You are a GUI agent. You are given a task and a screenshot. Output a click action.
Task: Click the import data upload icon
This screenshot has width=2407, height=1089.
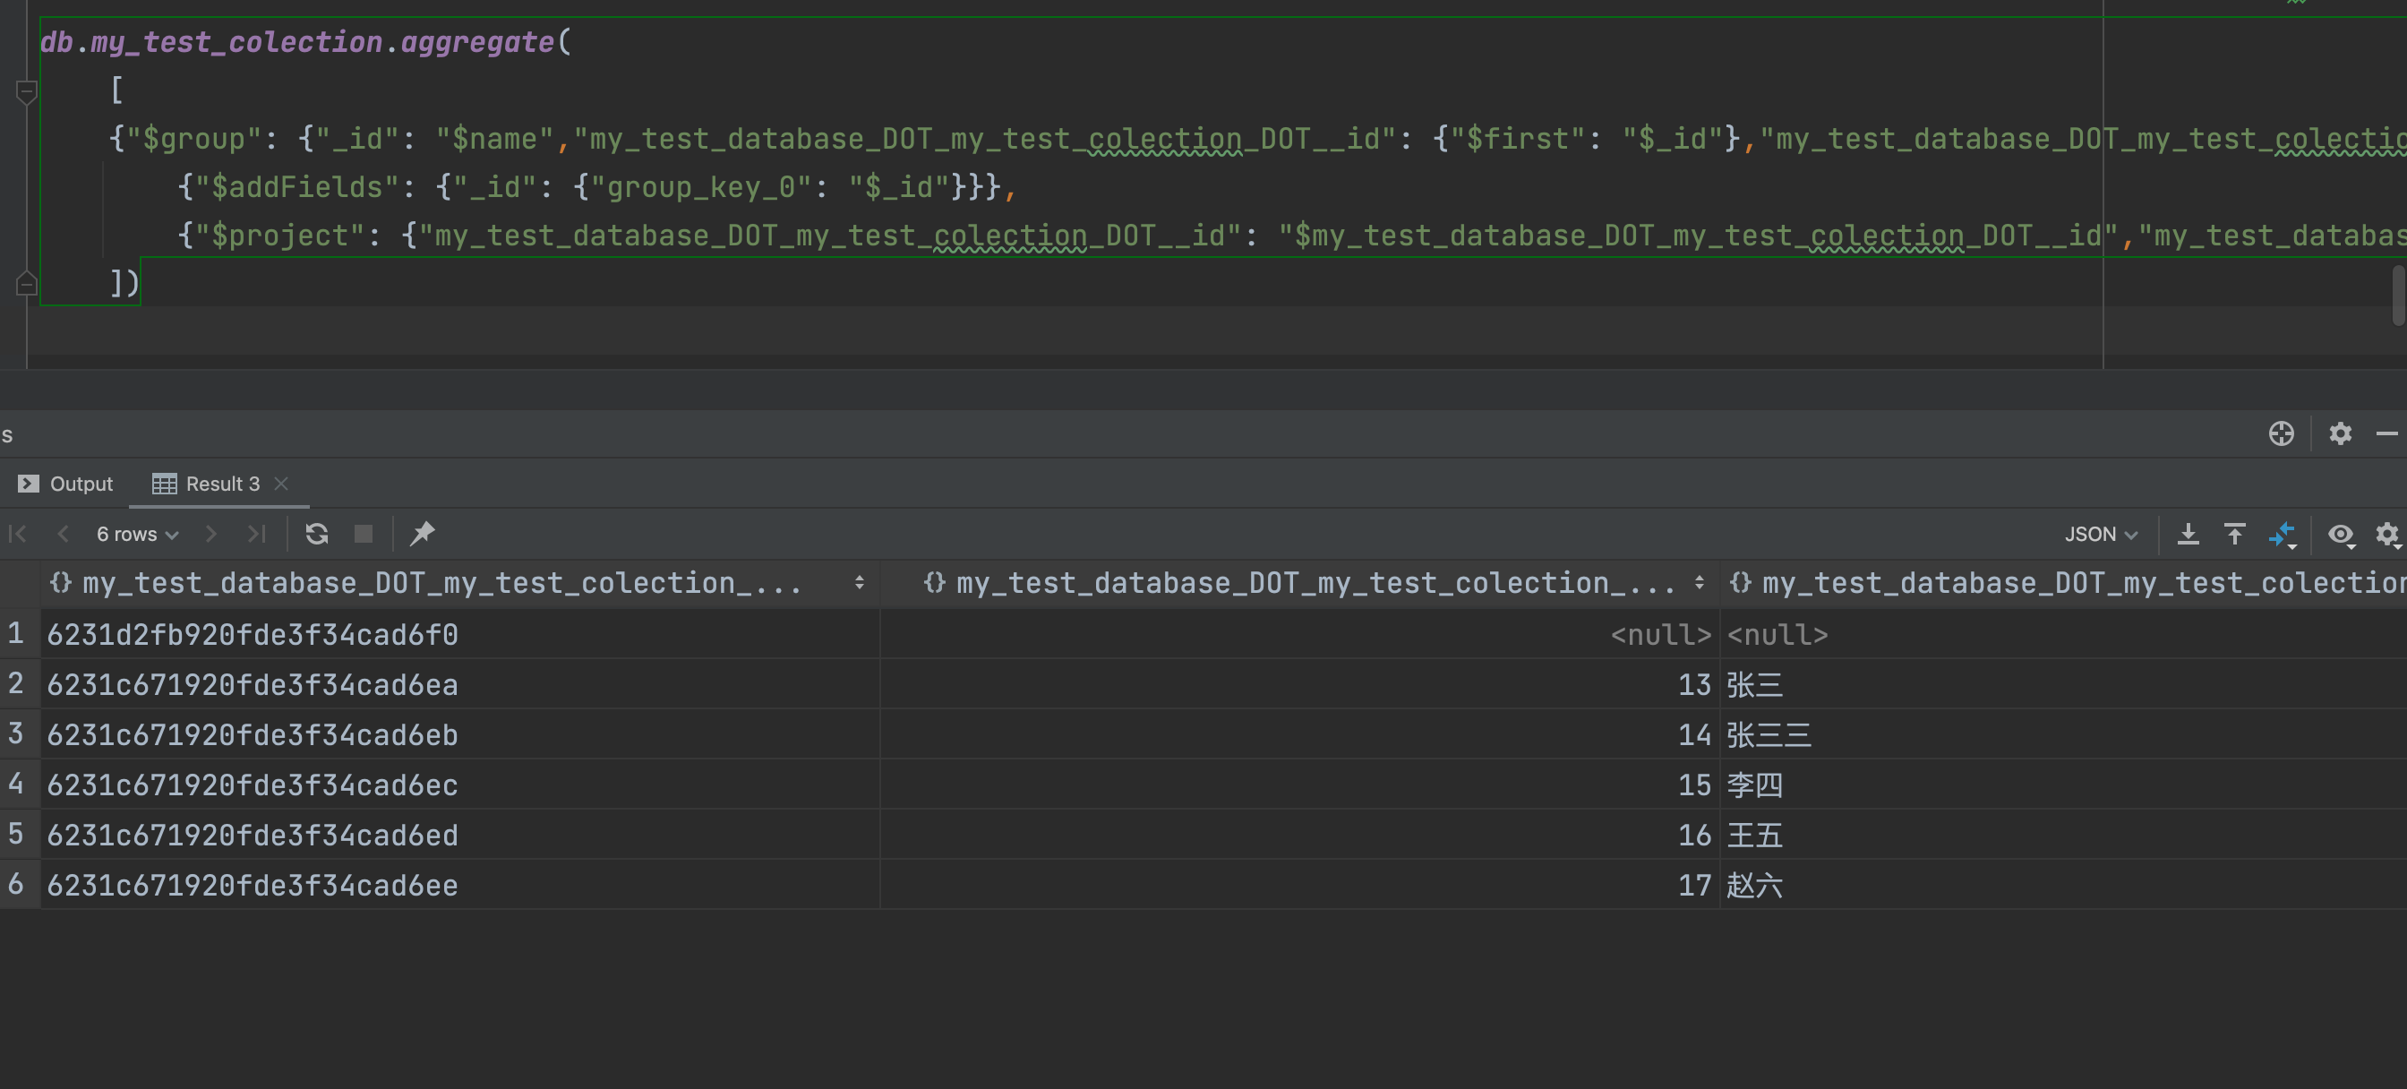pos(2234,534)
